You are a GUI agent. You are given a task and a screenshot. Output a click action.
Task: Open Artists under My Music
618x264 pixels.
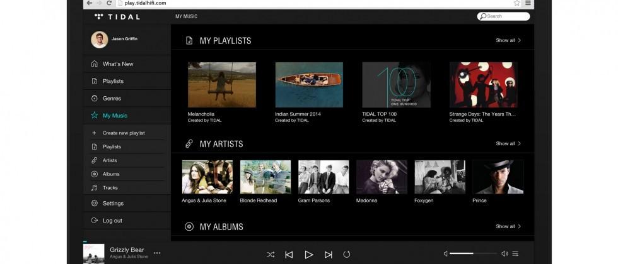click(x=110, y=160)
